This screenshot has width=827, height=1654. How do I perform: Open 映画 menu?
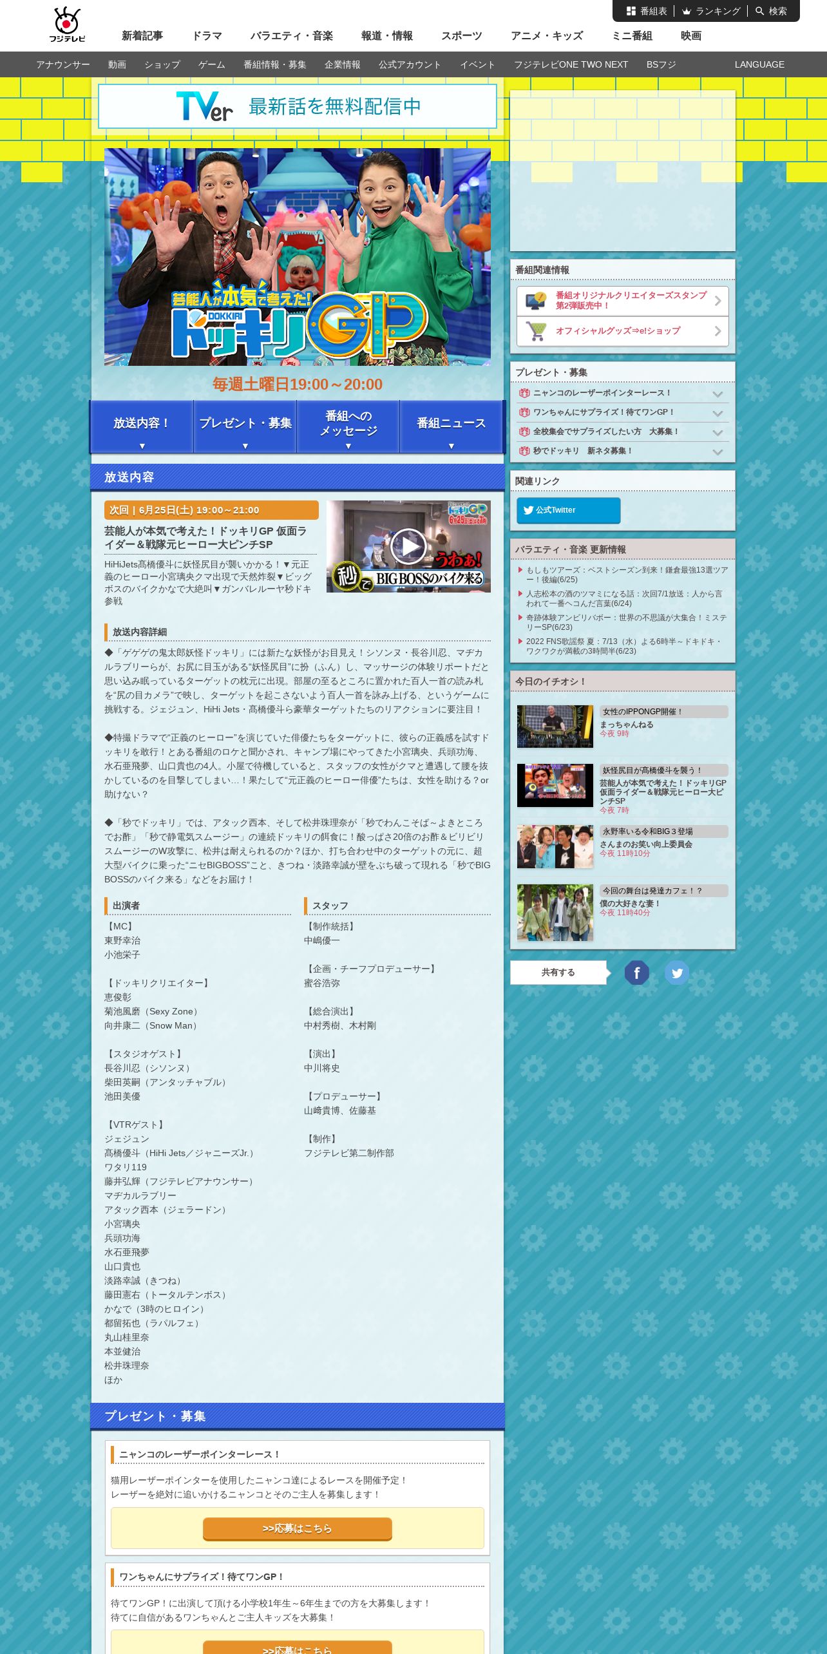click(690, 35)
